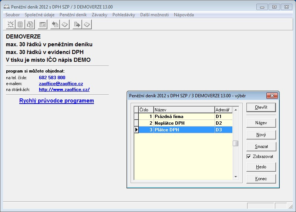This screenshot has height=212, width=296.
Task: Click the scrollbar thumb in company list
Action: coord(236,144)
